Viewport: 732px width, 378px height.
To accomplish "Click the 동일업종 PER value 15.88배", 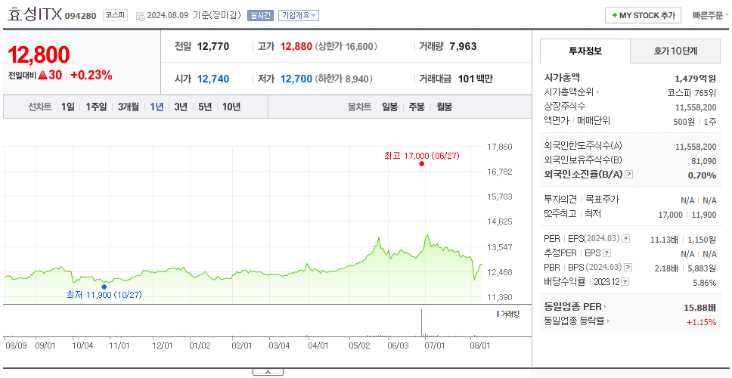I will click(699, 308).
